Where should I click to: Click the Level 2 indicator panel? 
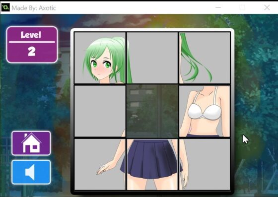click(x=32, y=45)
